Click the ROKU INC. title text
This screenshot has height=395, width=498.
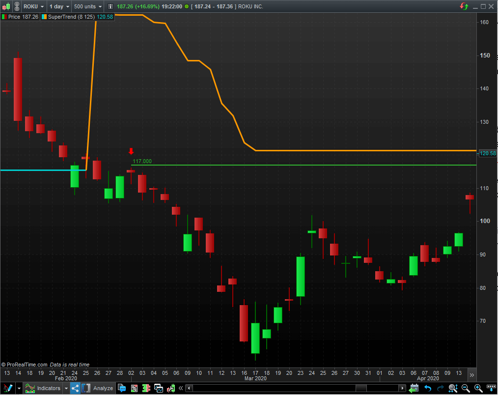[x=250, y=6]
